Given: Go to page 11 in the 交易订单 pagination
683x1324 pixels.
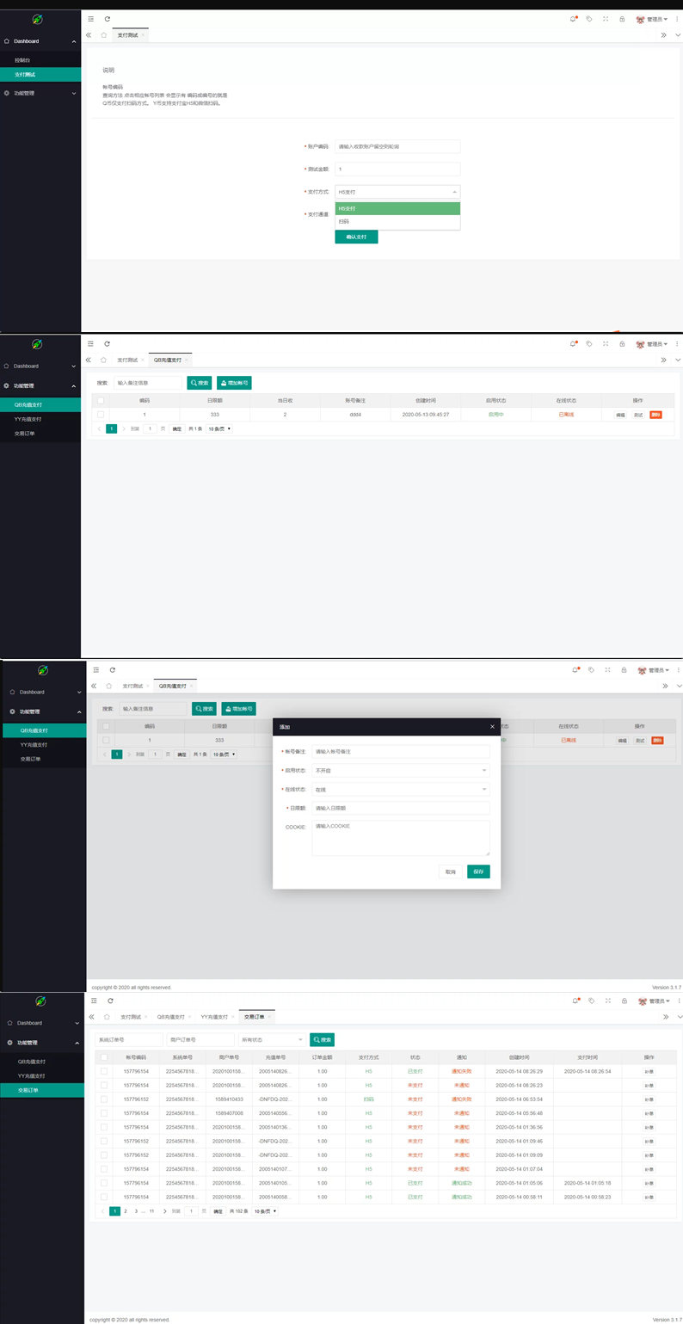Looking at the screenshot, I should pyautogui.click(x=151, y=1211).
